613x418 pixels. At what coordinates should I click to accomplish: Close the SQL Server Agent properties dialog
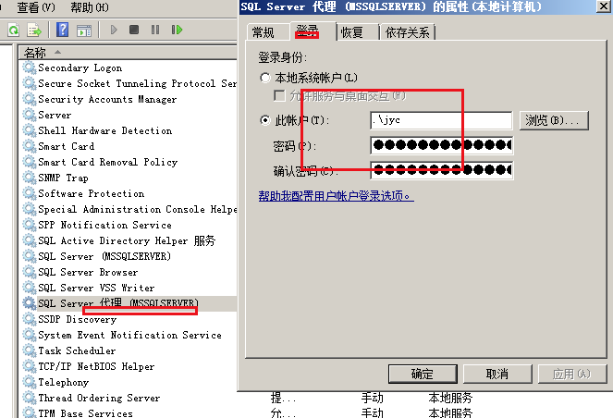[x=604, y=6]
